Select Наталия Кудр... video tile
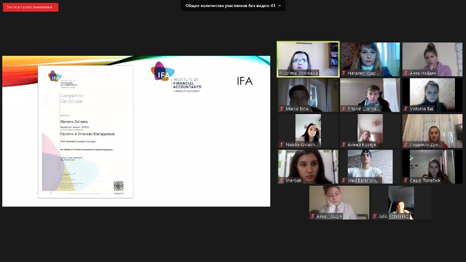466x262 pixels. [x=370, y=59]
